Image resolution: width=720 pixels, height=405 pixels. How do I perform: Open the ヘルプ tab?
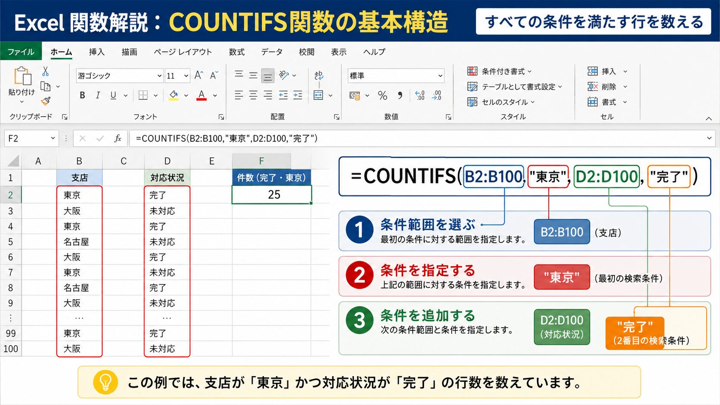pyautogui.click(x=374, y=52)
